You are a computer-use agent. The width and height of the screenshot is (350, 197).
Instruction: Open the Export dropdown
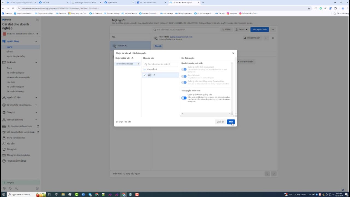[x=241, y=29]
